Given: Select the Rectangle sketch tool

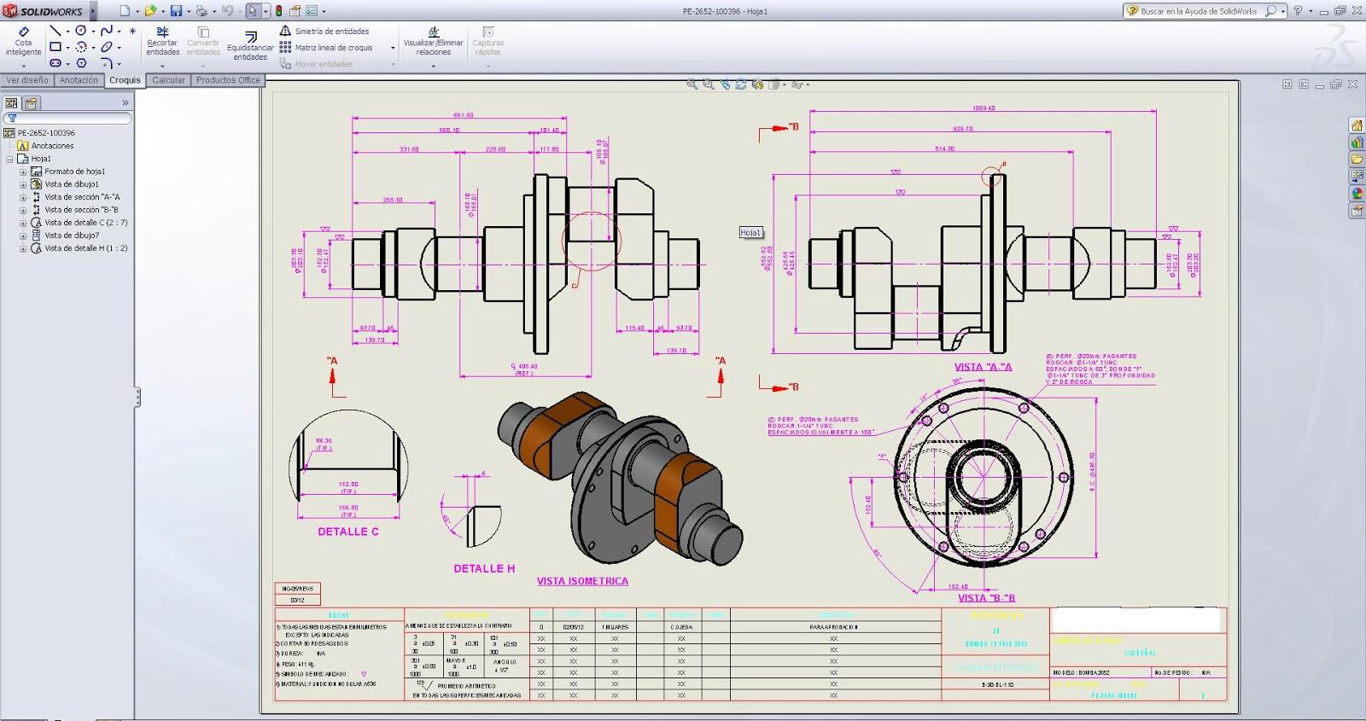Looking at the screenshot, I should (55, 47).
